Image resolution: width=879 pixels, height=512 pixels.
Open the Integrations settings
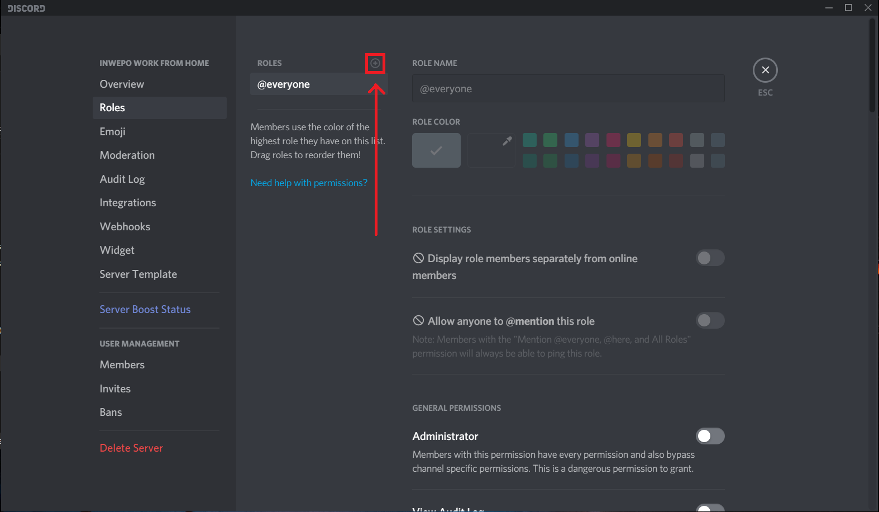point(128,202)
